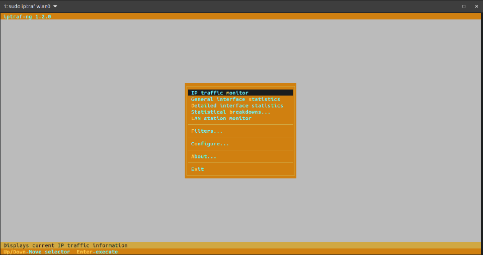Click the iptraf-ng 1.2.0 header text

(27, 17)
